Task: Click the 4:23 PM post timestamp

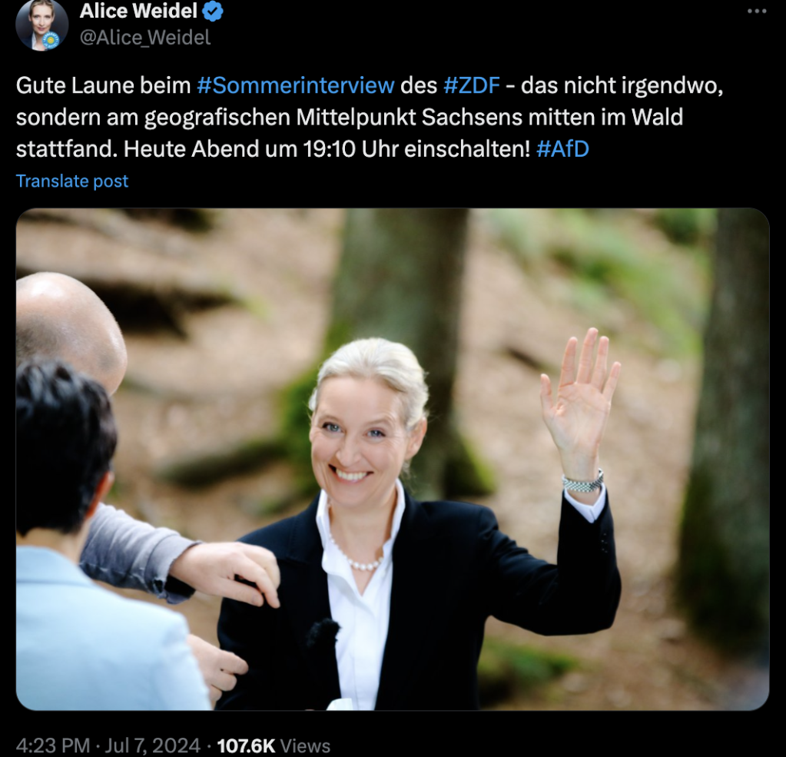Action: pos(53,745)
